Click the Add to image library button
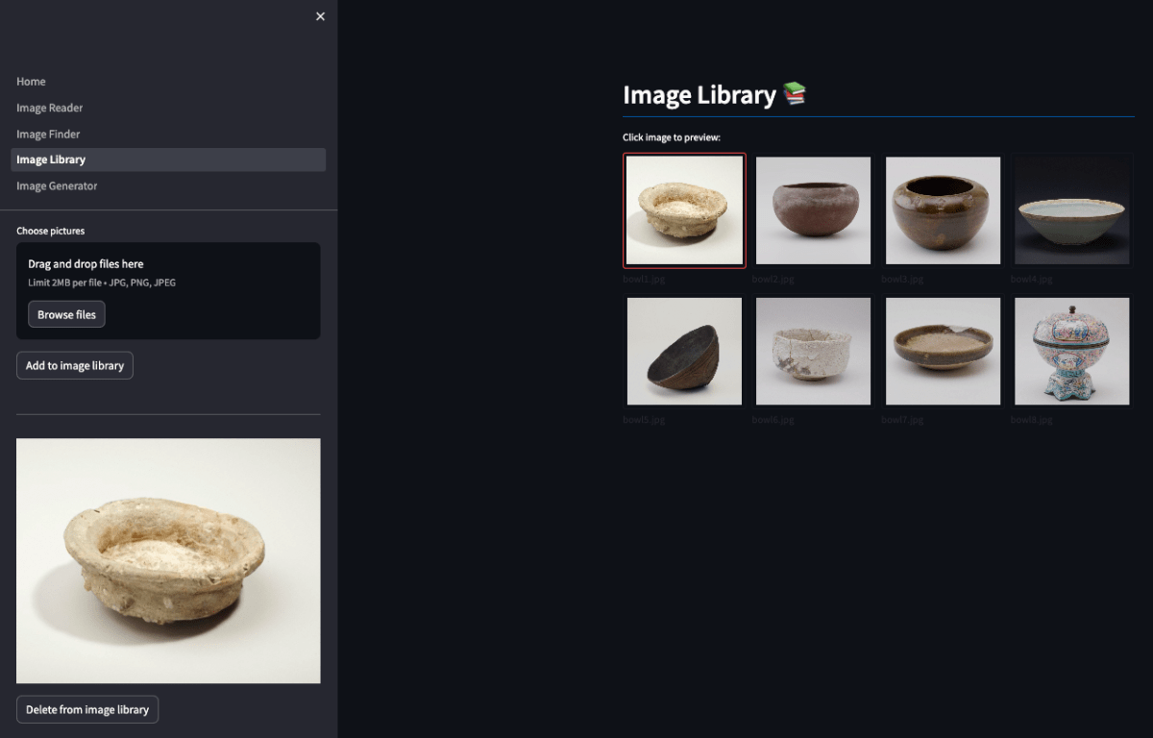Screen dimensions: 1153x738 click(74, 365)
